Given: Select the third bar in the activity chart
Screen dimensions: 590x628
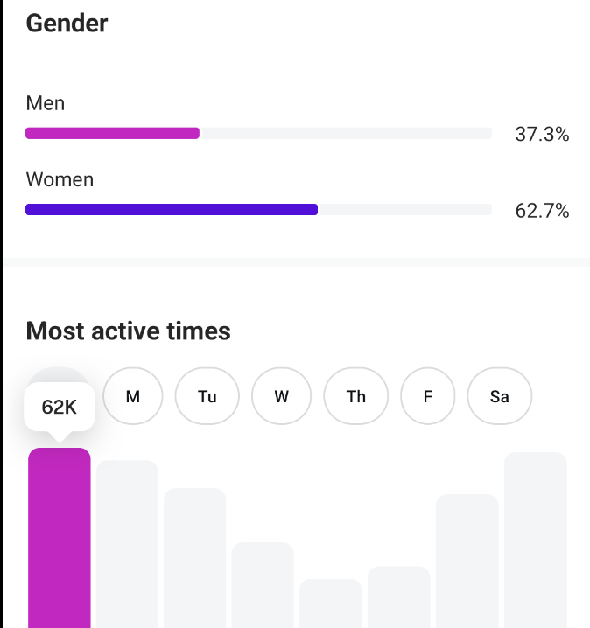Looking at the screenshot, I should click(195, 558).
